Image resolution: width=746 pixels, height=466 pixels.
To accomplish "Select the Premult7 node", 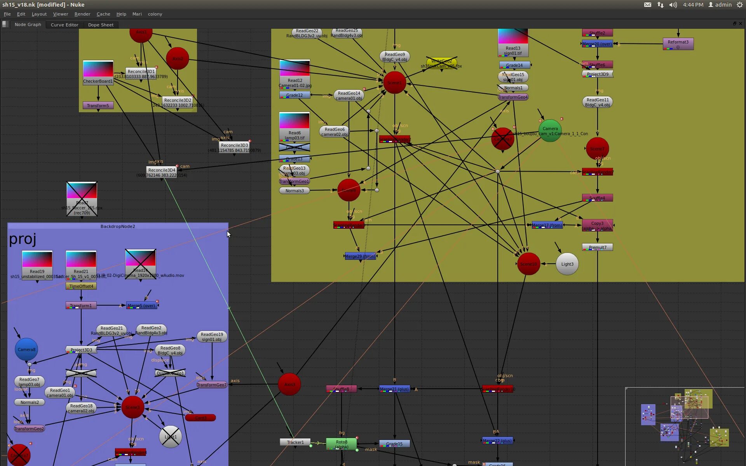I will [598, 247].
